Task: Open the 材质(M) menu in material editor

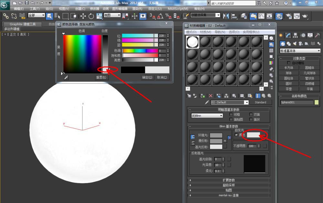Action: 205,32
